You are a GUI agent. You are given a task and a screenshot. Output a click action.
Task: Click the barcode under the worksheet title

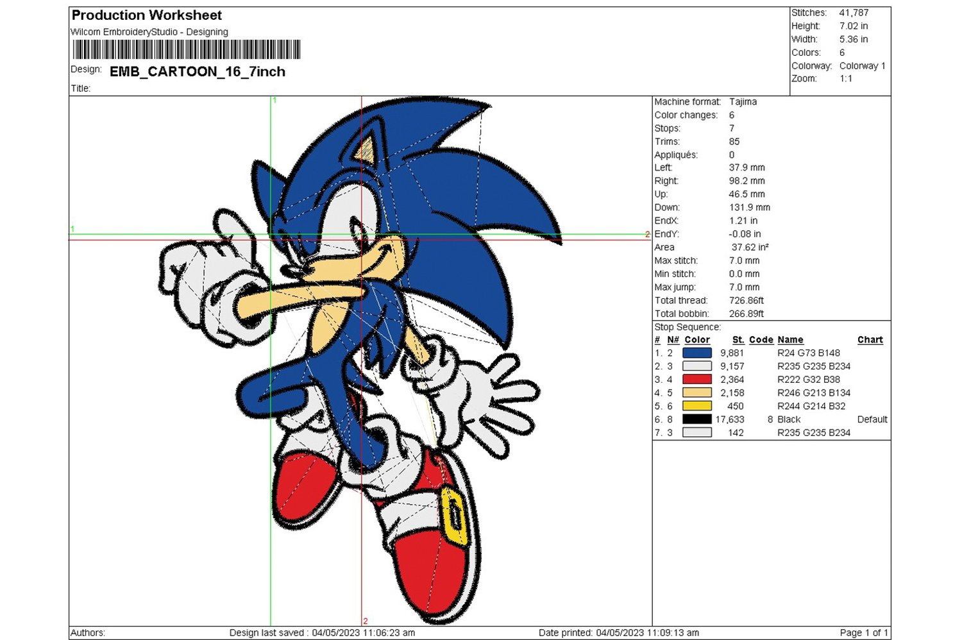coord(187,50)
